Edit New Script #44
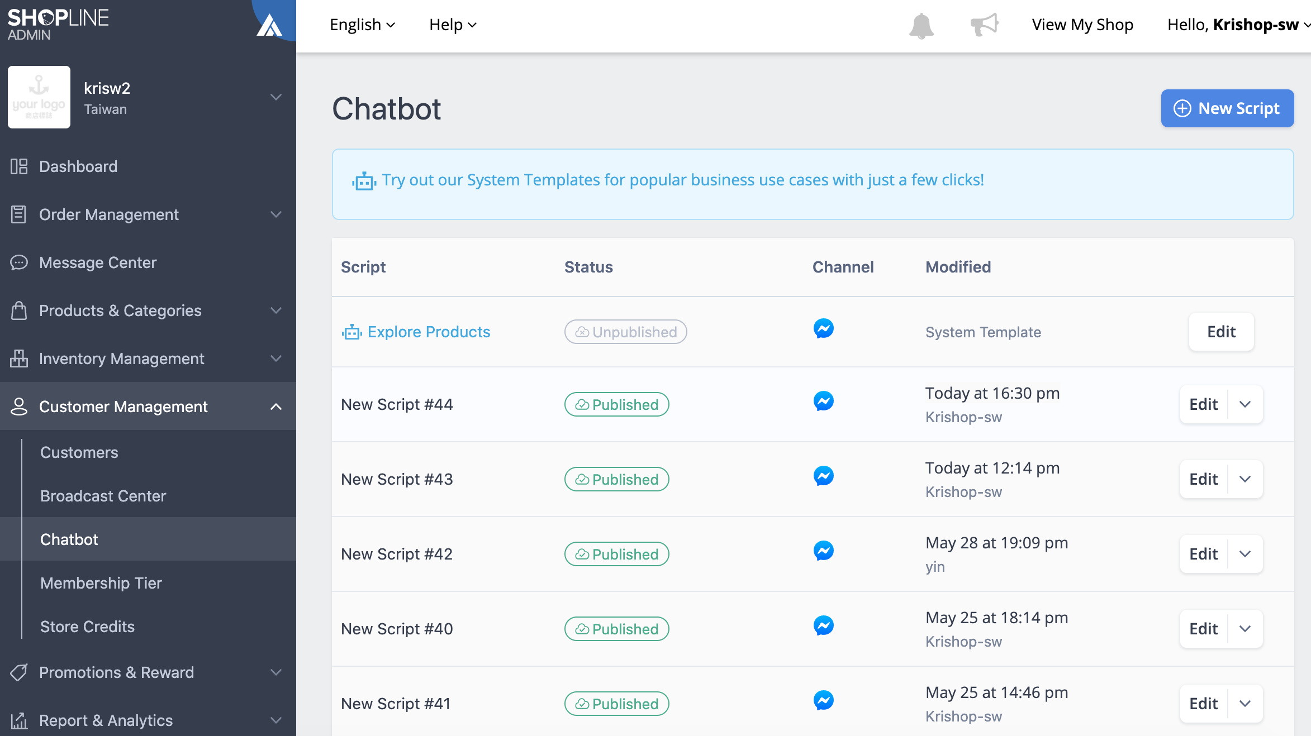Image resolution: width=1311 pixels, height=736 pixels. (x=1204, y=404)
